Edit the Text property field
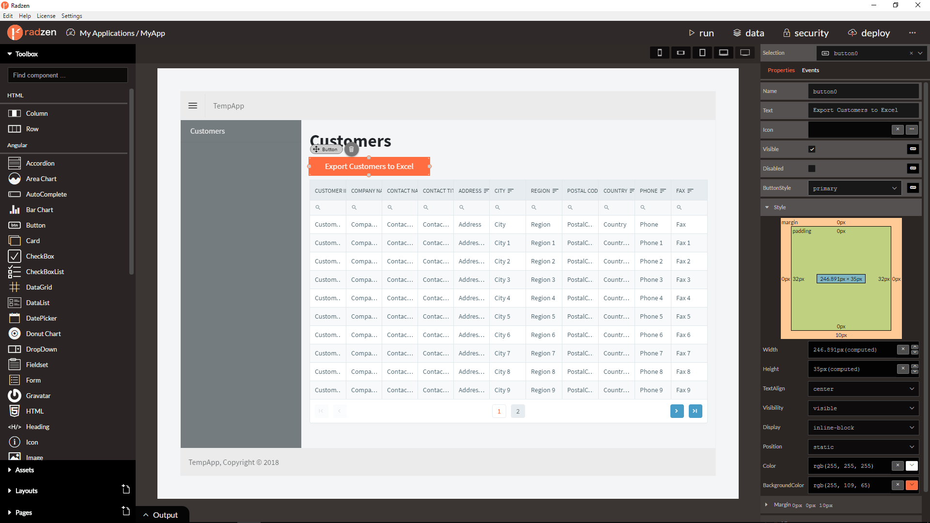This screenshot has width=930, height=523. 864,110
